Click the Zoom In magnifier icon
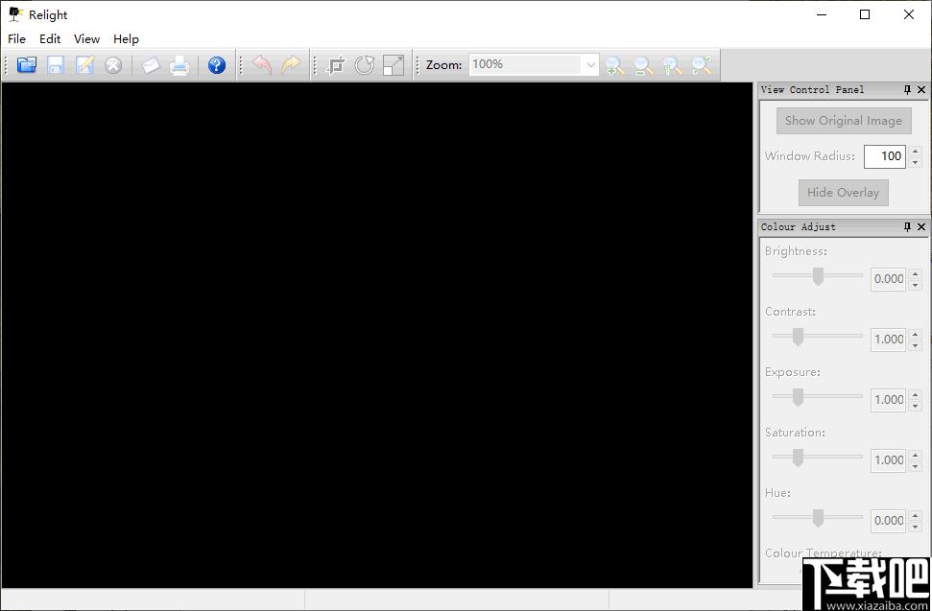 coord(614,64)
